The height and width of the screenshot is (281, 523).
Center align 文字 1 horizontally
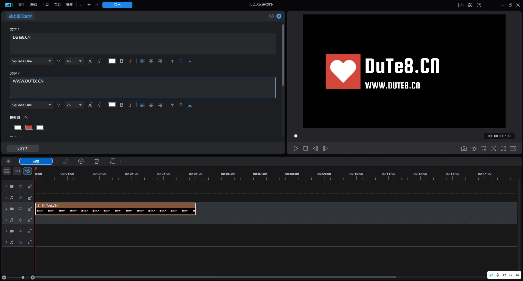coord(151,61)
